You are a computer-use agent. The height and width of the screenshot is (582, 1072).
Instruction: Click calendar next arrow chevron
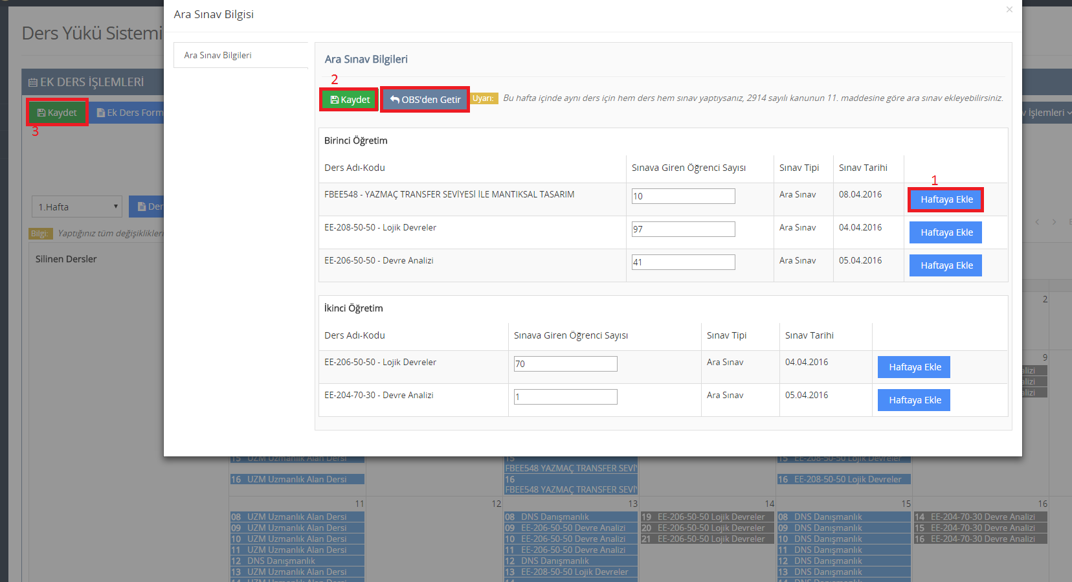pyautogui.click(x=1054, y=222)
